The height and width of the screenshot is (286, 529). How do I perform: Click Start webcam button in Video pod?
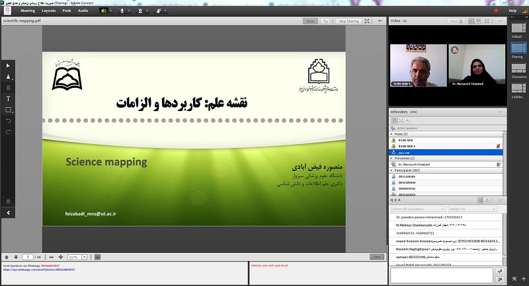tap(457, 21)
